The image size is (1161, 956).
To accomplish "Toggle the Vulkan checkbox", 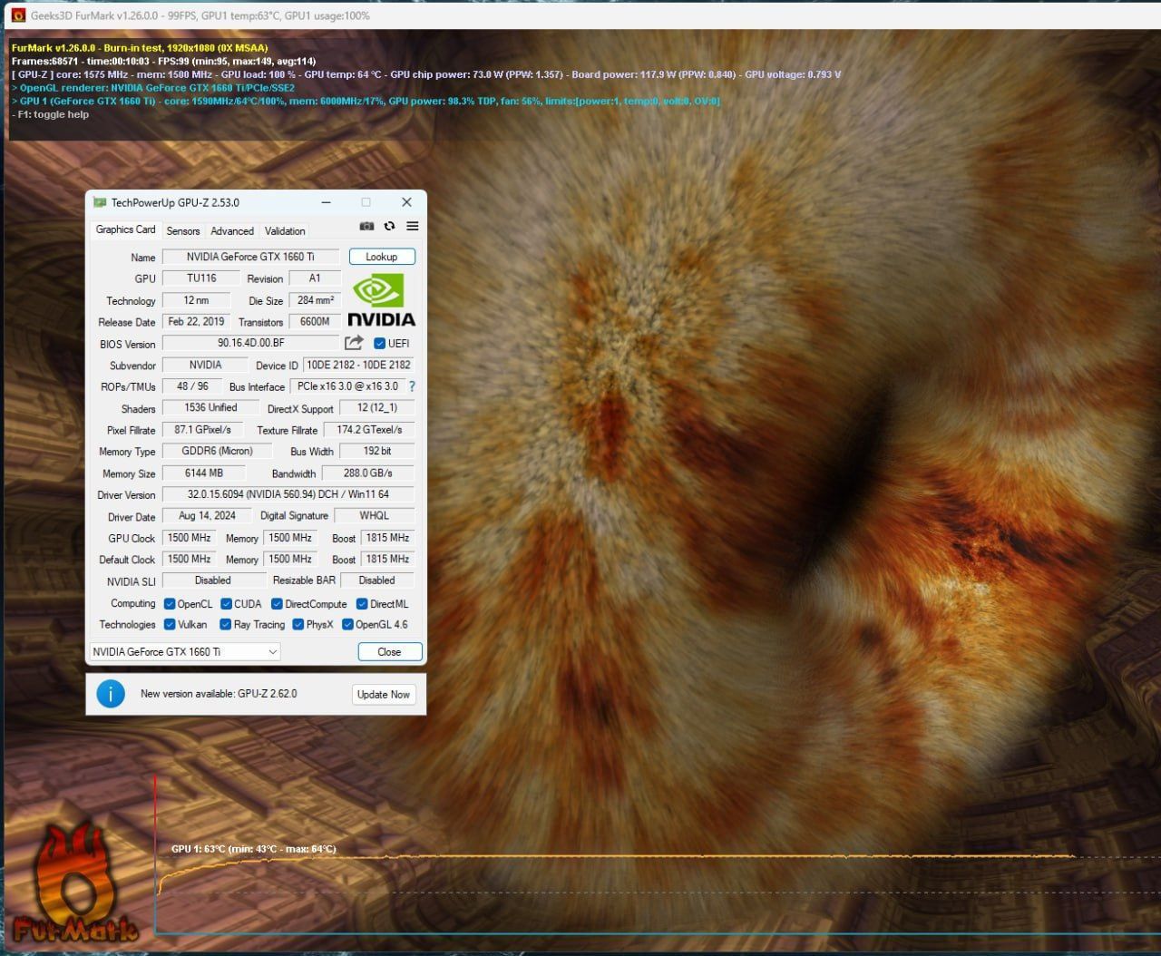I will [x=170, y=625].
